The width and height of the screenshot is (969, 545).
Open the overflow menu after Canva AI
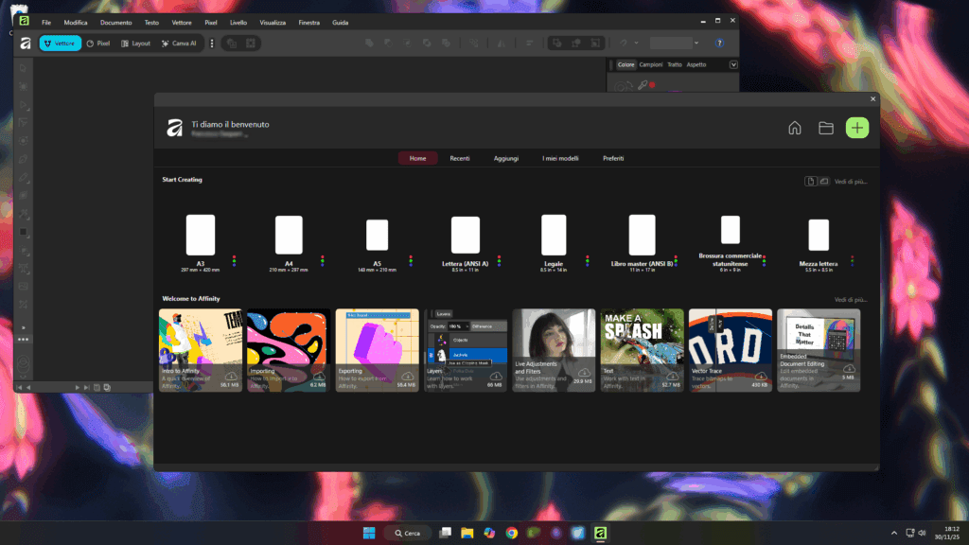coord(211,43)
